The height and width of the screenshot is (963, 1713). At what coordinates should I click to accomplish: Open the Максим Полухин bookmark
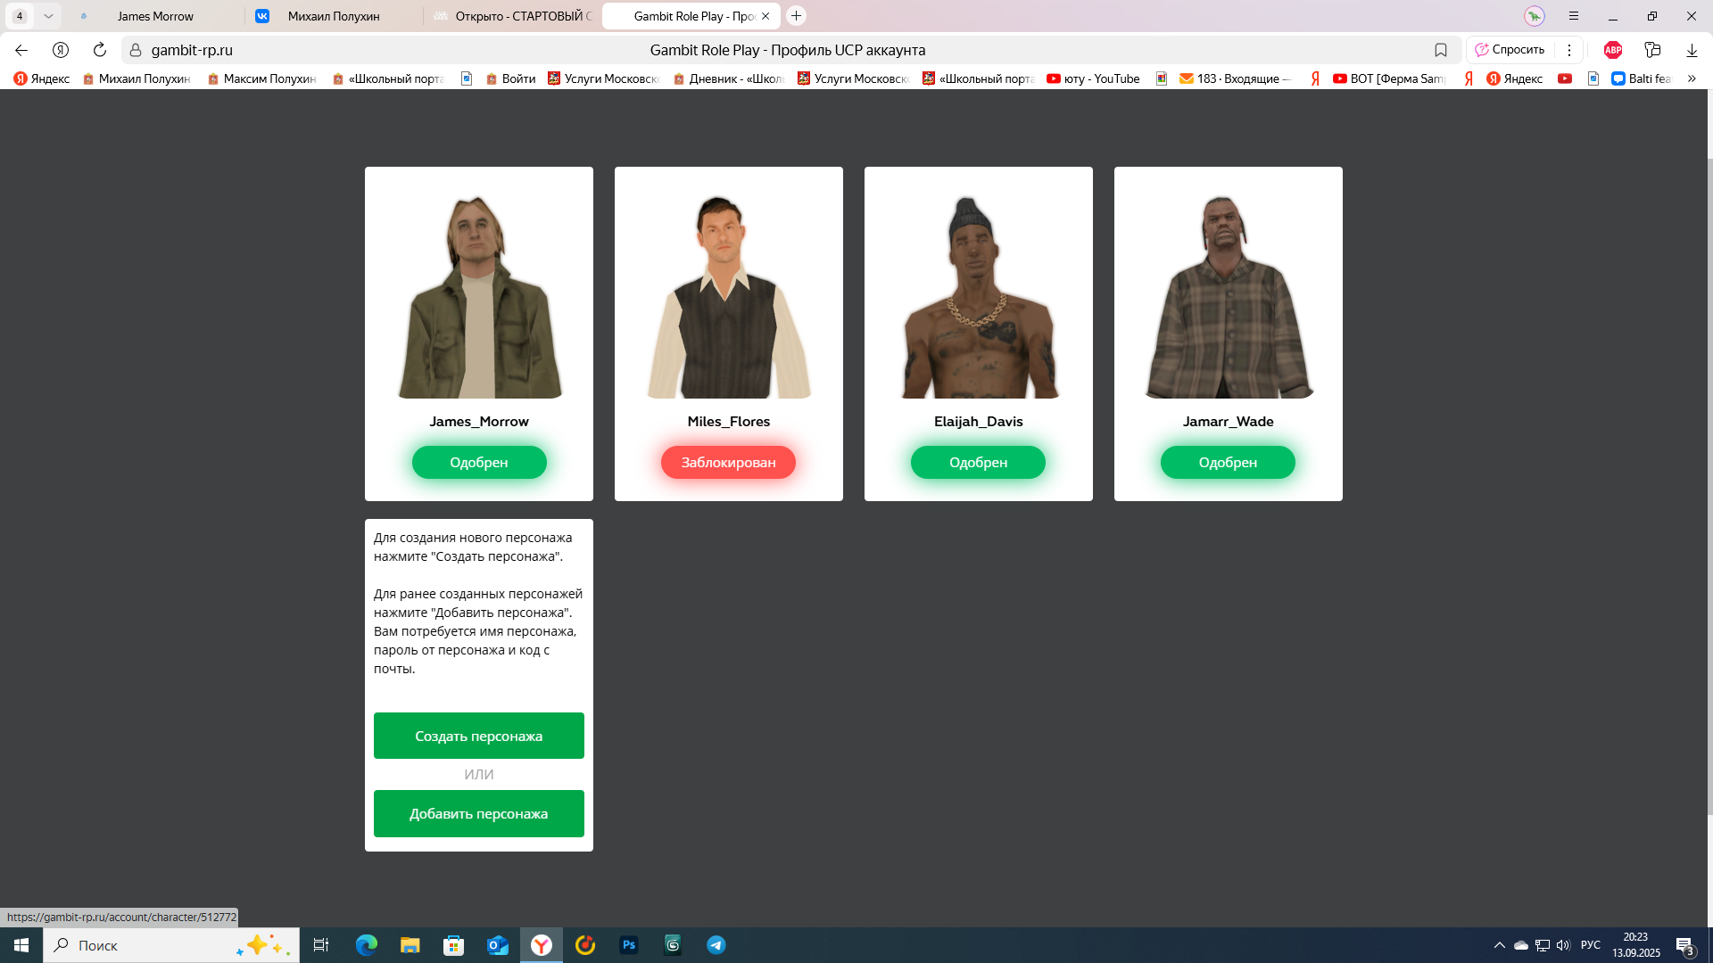pos(261,78)
